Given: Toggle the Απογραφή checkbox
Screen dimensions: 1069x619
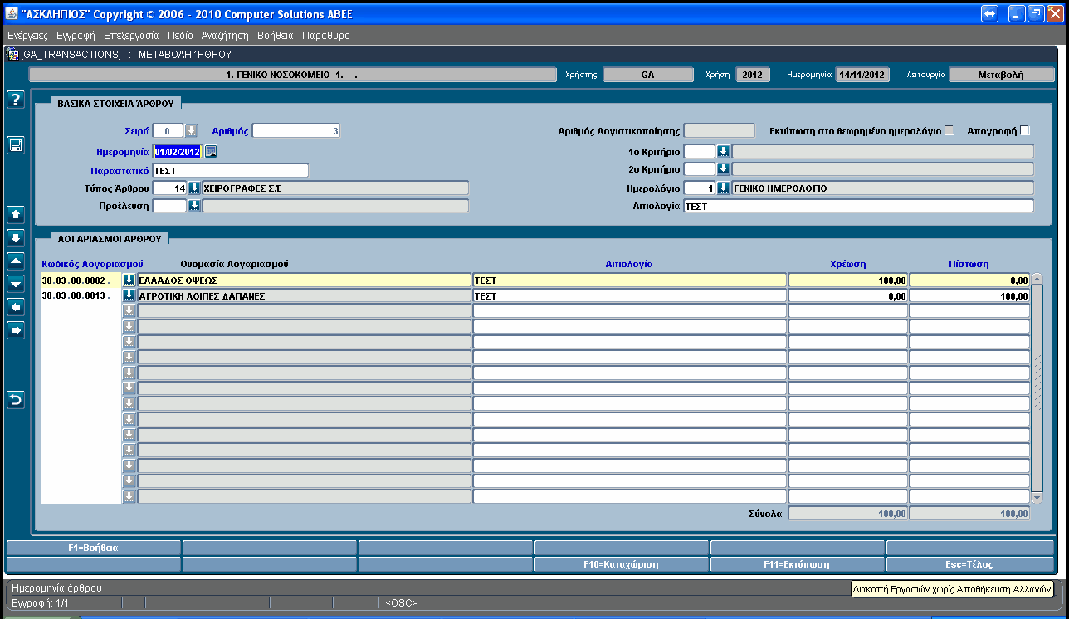Looking at the screenshot, I should click(x=1024, y=130).
